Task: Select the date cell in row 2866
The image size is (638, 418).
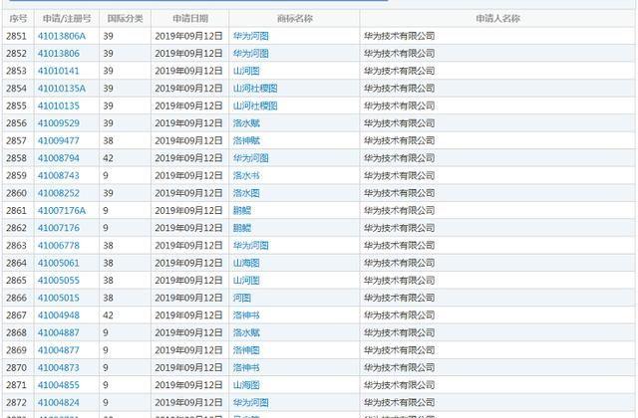Action: tap(188, 299)
